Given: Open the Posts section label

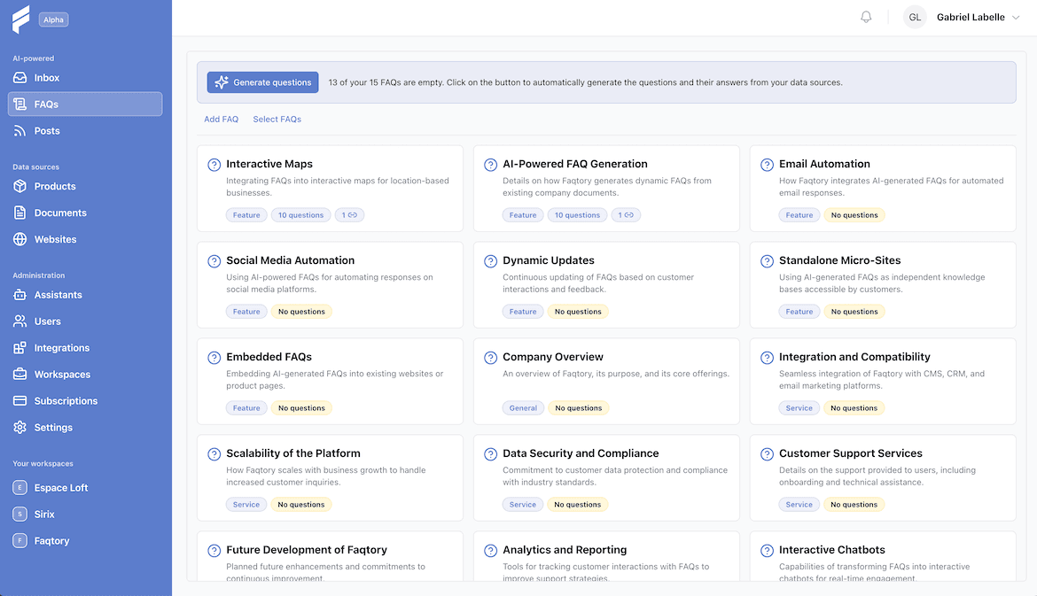Looking at the screenshot, I should (x=47, y=131).
